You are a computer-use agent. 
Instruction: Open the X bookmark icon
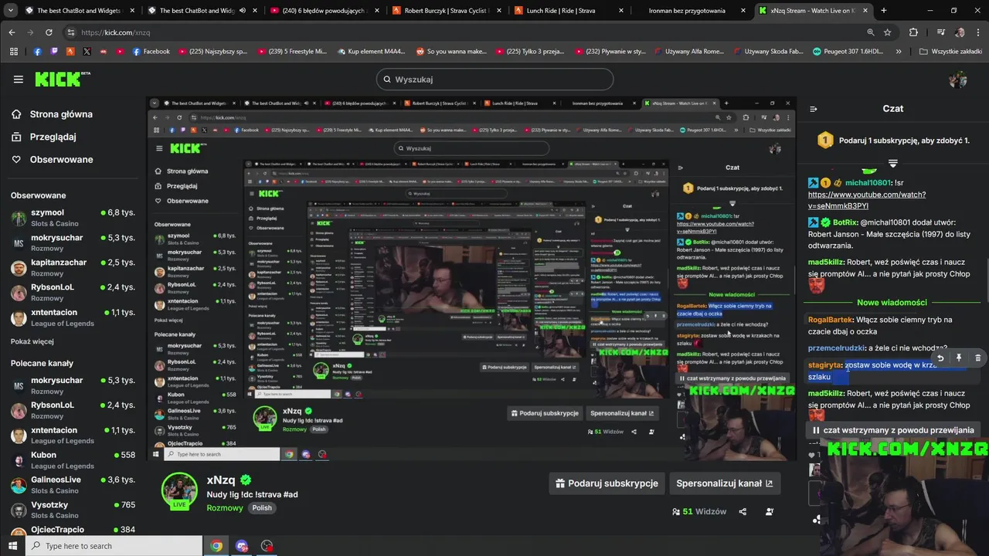coord(87,52)
